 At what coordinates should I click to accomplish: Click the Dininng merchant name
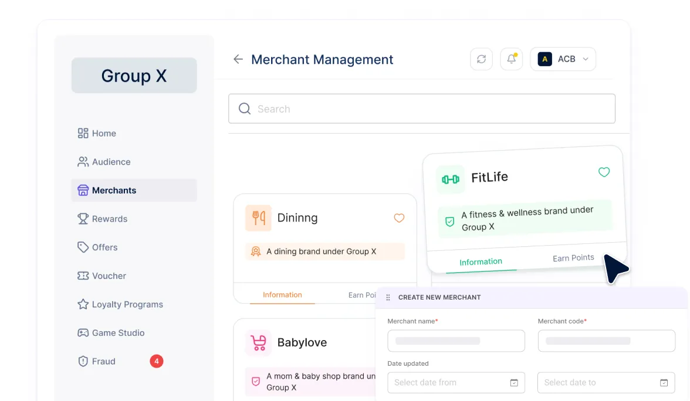pos(297,218)
